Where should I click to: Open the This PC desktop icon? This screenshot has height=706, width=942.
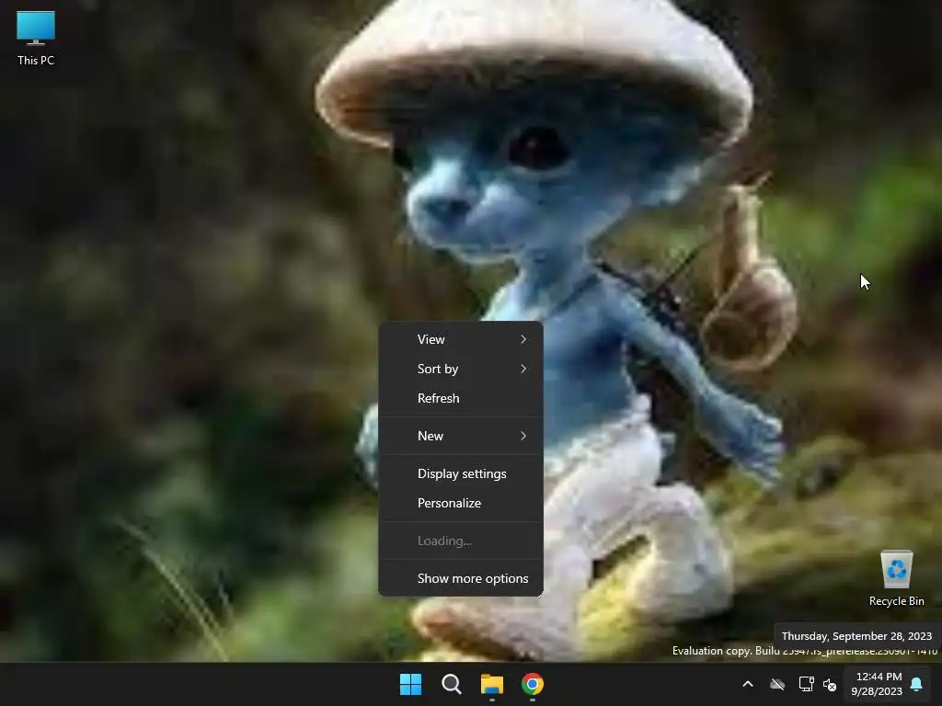(x=36, y=38)
